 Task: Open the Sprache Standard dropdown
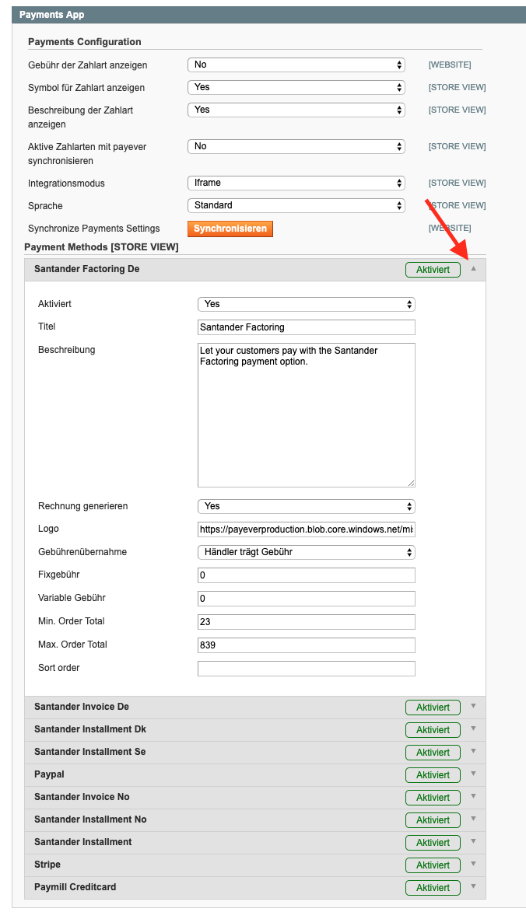(x=296, y=205)
